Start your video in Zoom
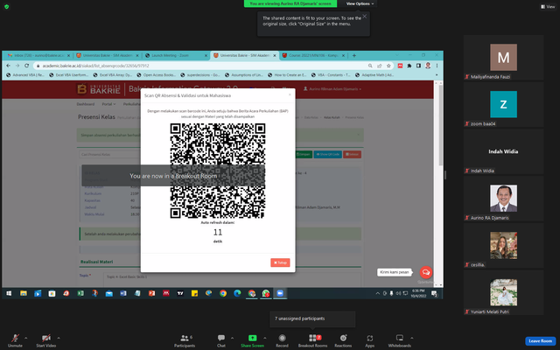This screenshot has width=560, height=350. click(x=45, y=340)
